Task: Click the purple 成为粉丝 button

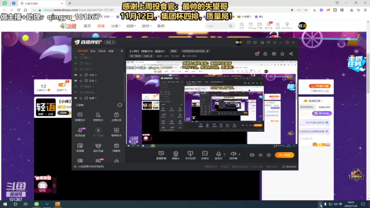Action: (322, 113)
